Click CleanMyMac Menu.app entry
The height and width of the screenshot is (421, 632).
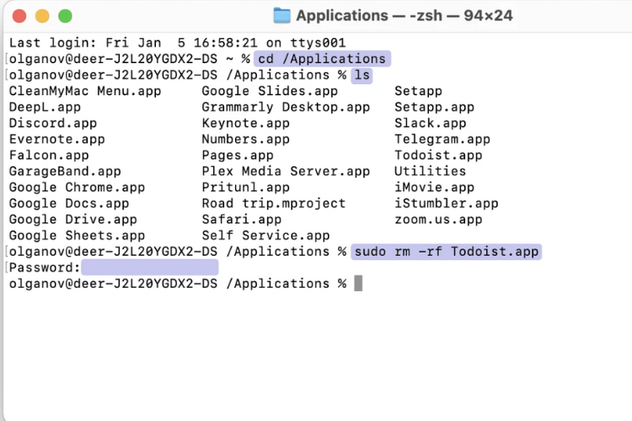(85, 91)
